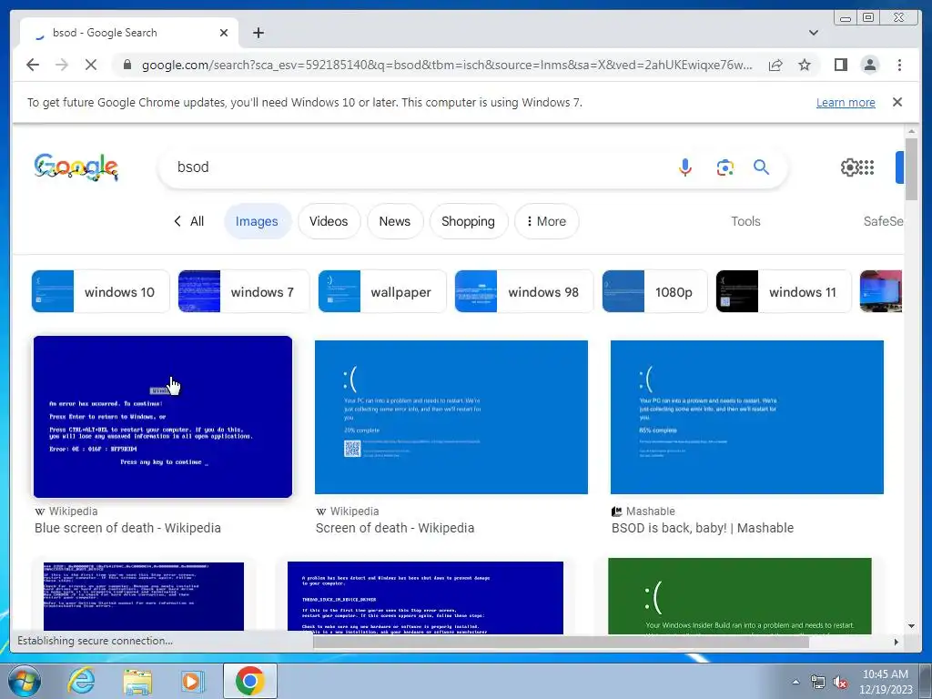
Task: Open the Windows 9x blue screen image
Action: click(x=163, y=417)
